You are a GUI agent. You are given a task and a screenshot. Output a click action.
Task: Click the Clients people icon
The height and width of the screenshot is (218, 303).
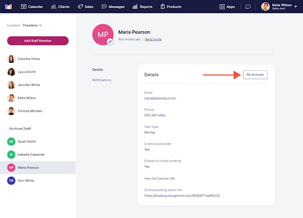53,7
